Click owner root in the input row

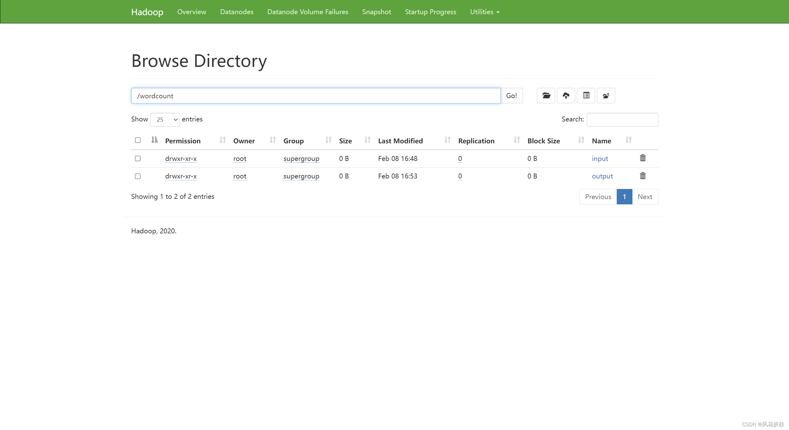(240, 158)
